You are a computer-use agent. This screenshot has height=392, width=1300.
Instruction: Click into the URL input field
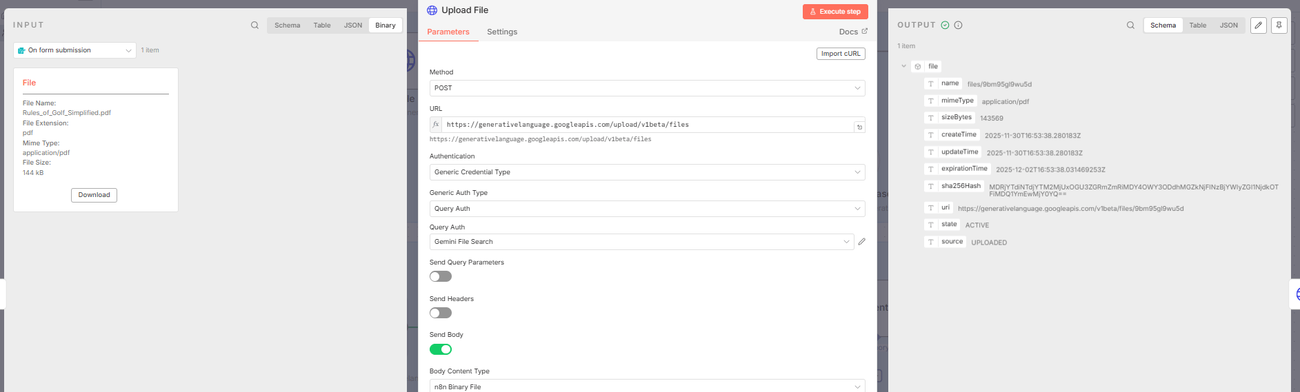click(647, 125)
